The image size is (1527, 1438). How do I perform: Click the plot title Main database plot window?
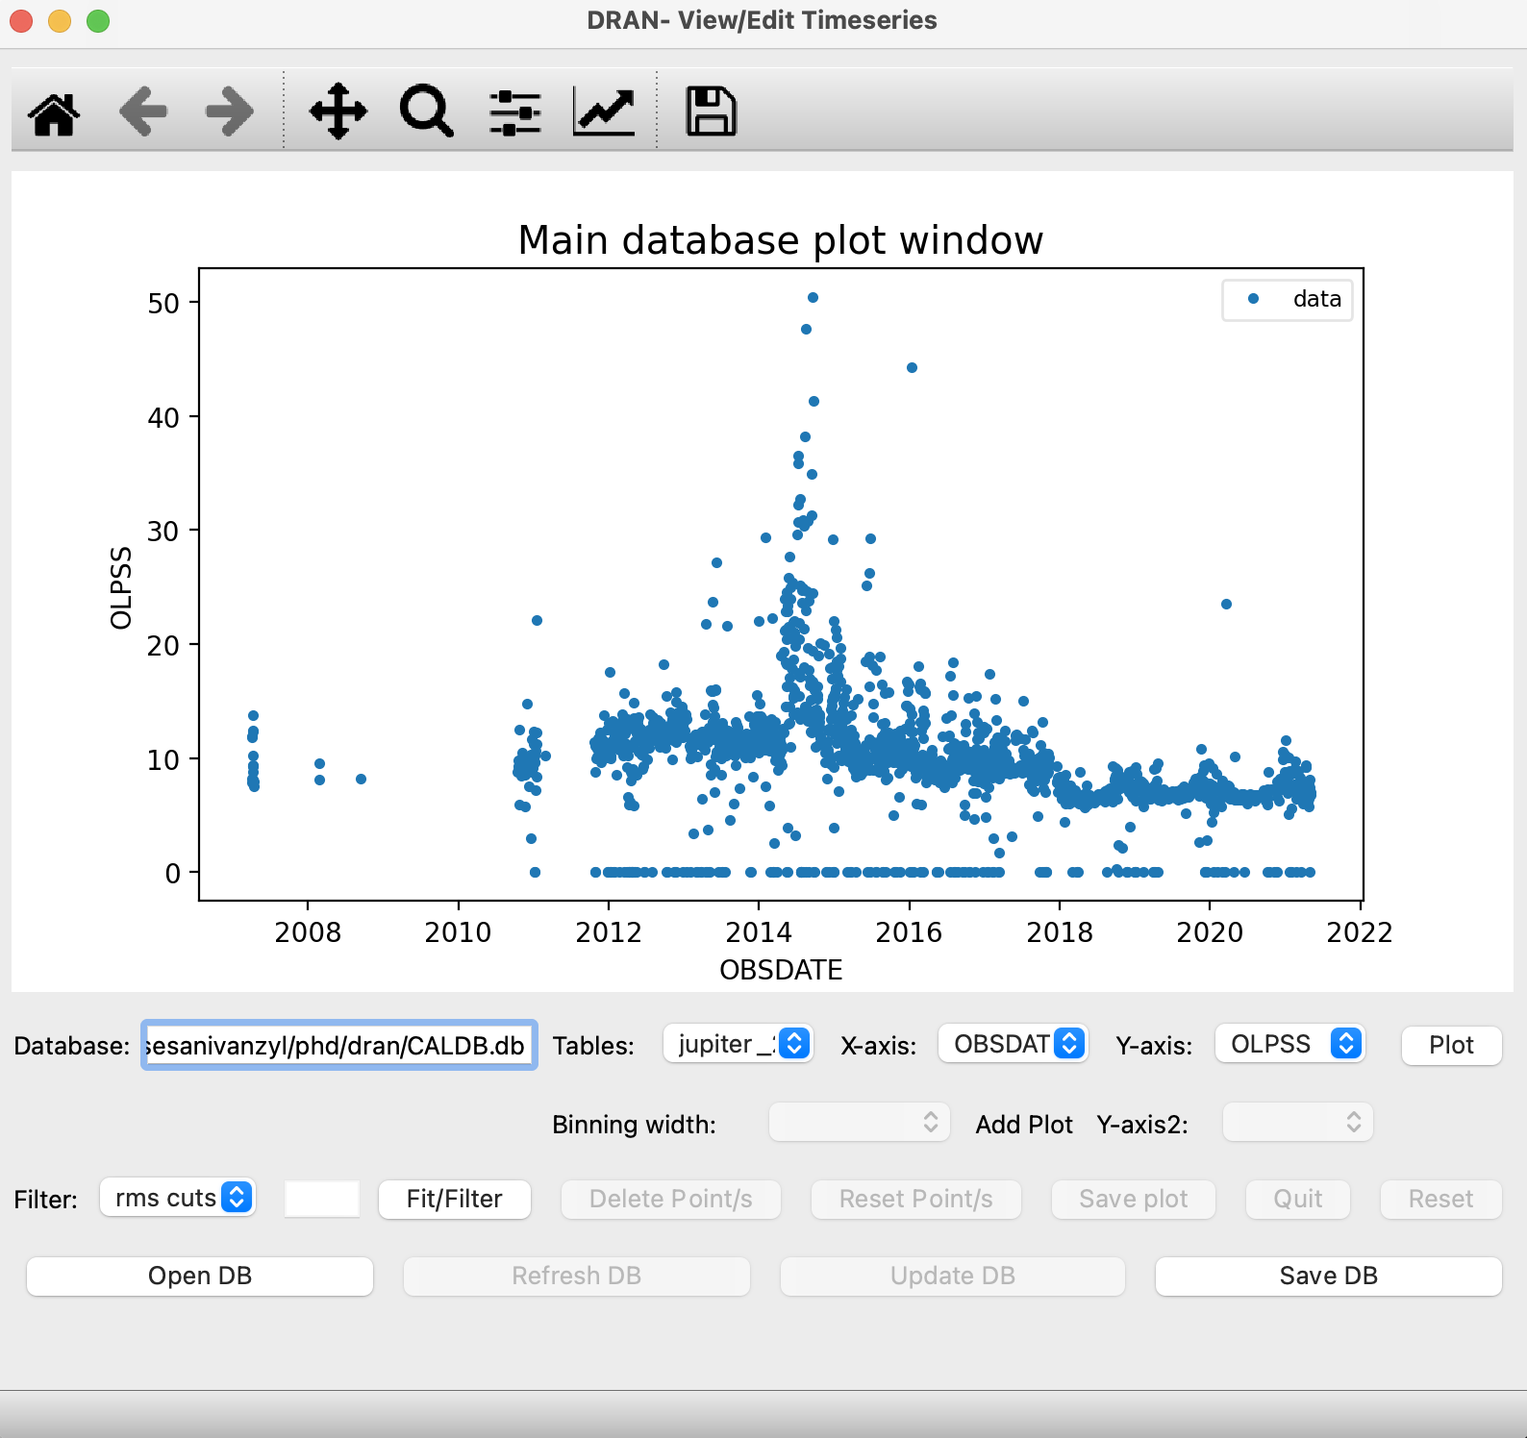781,240
